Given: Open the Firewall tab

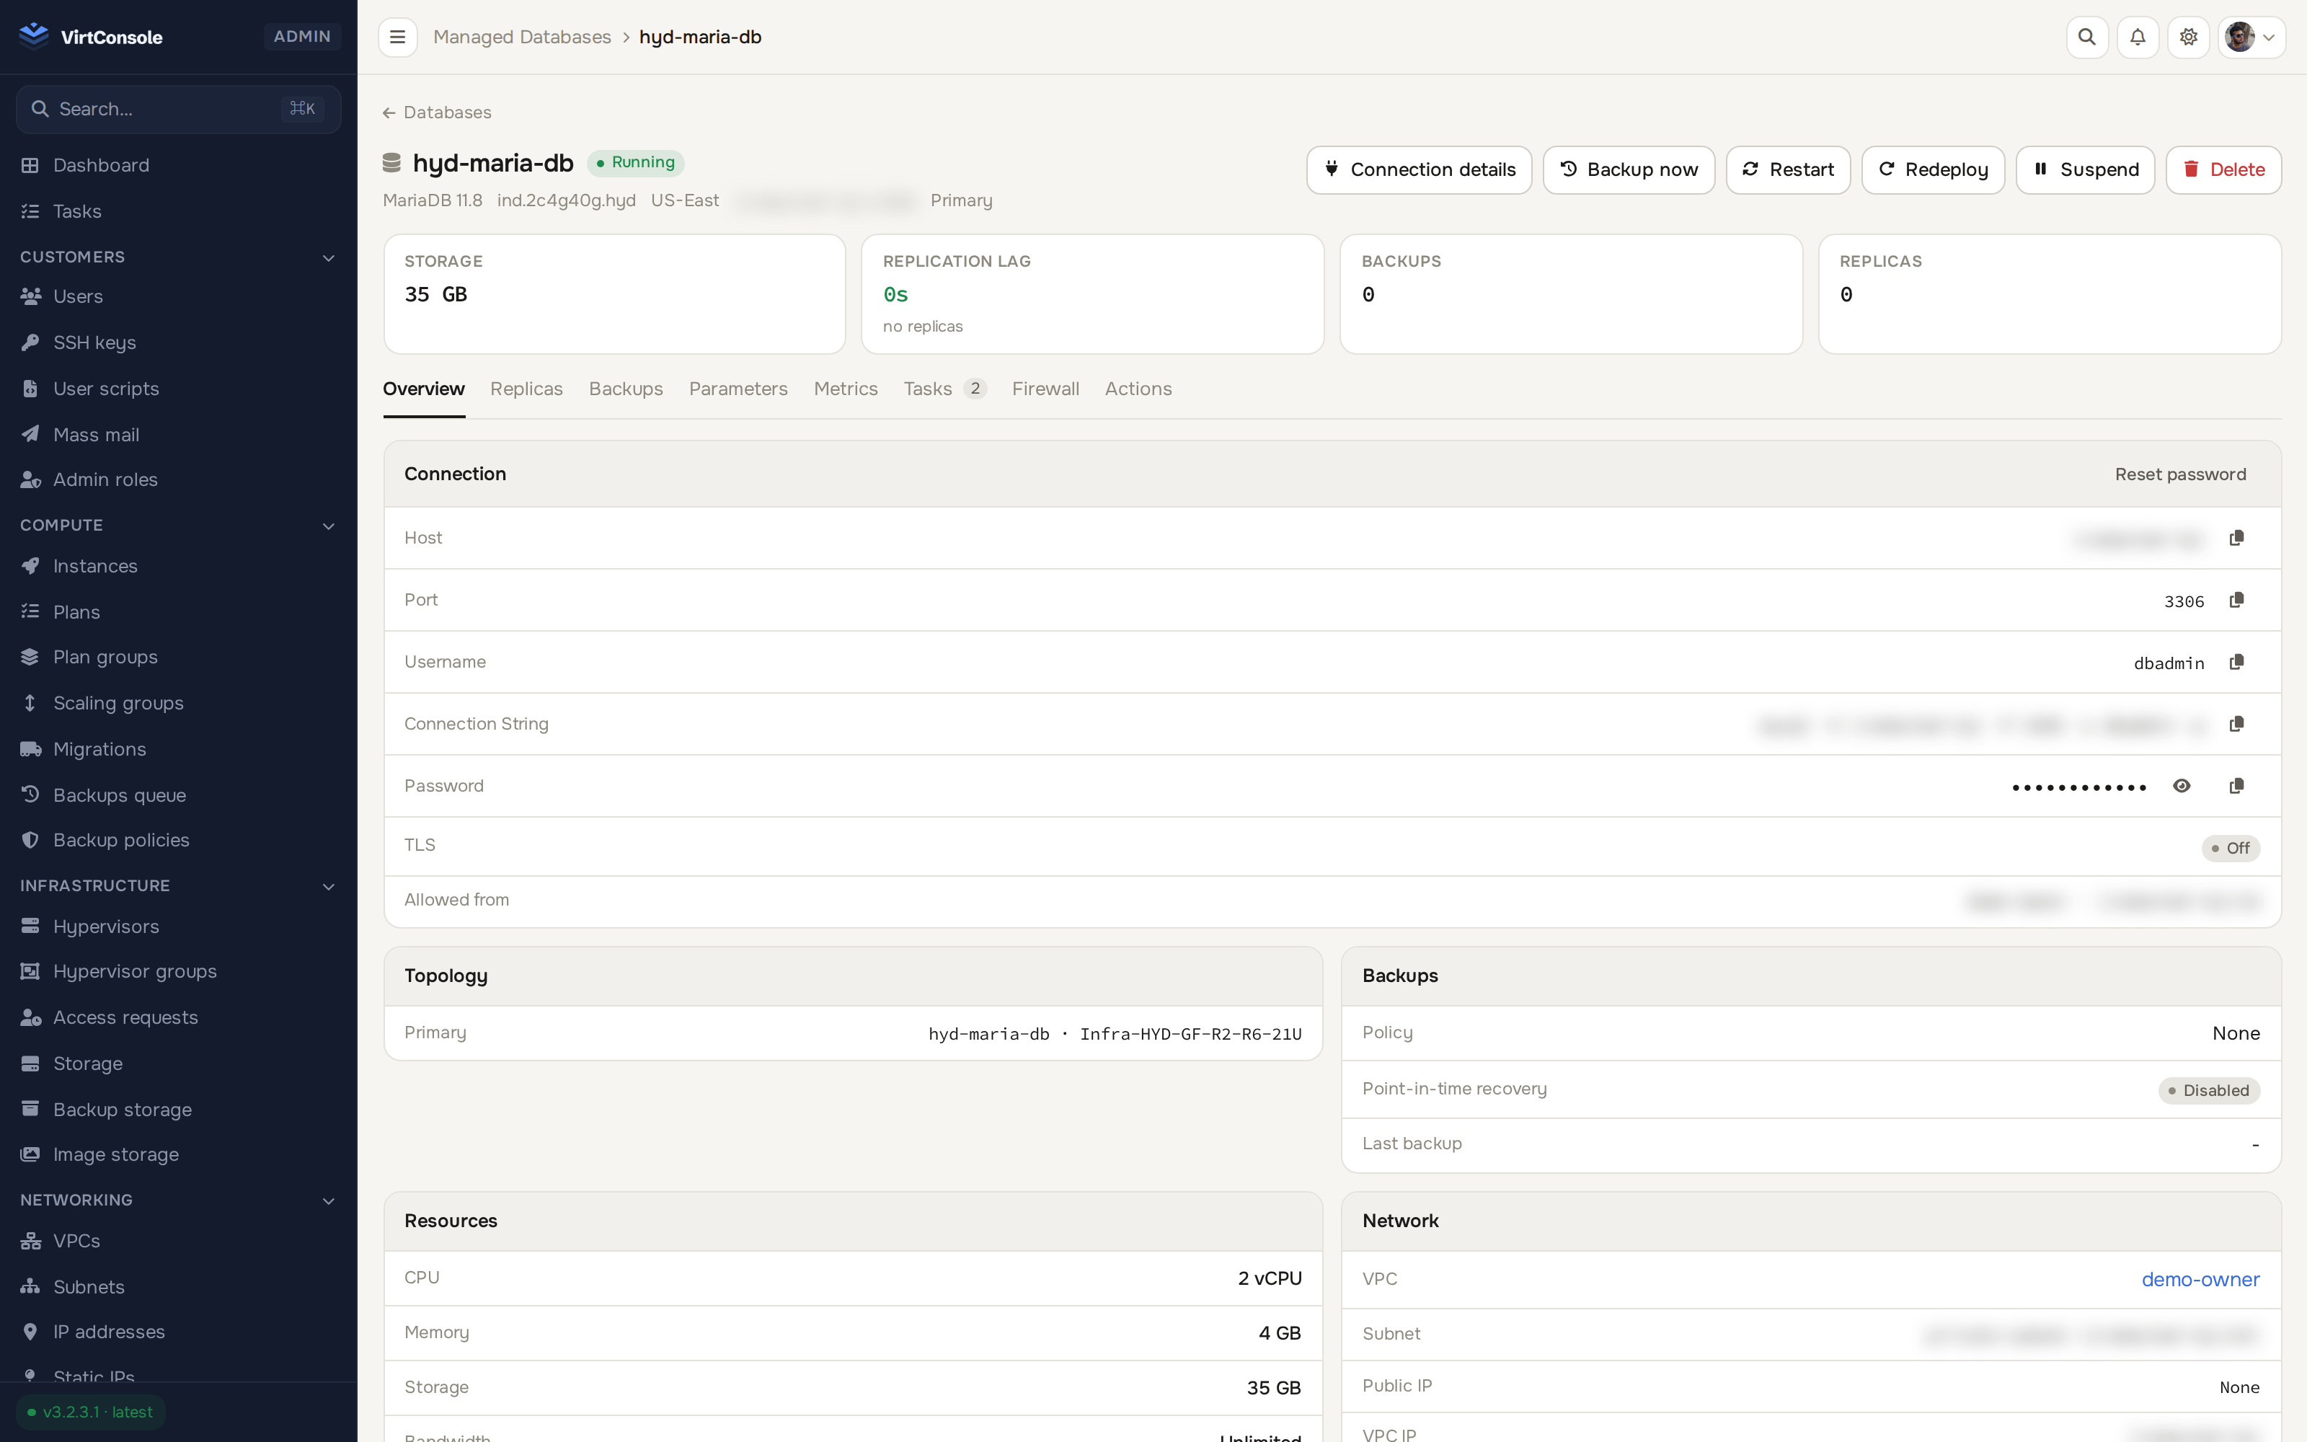Looking at the screenshot, I should tap(1045, 389).
